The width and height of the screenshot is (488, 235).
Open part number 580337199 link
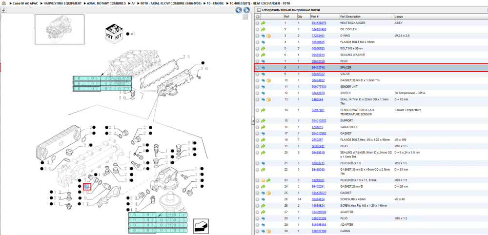(319, 231)
